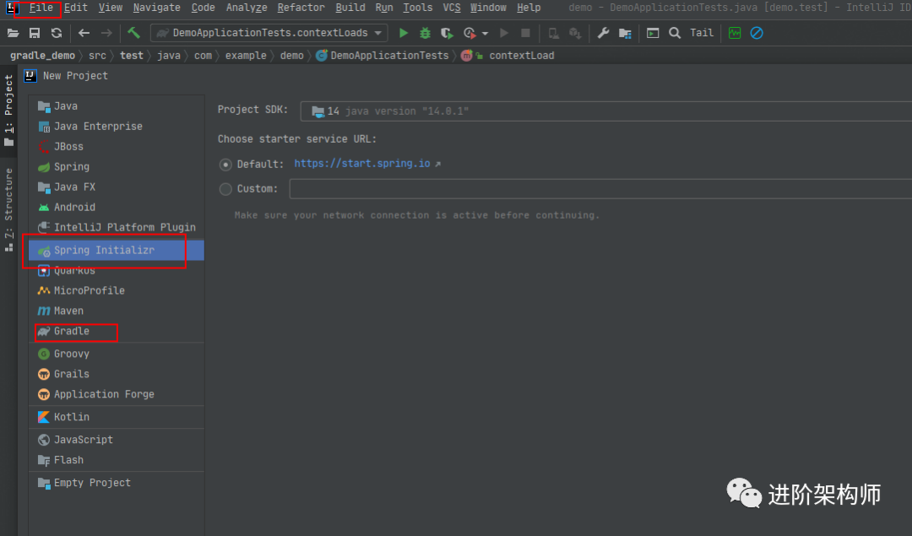Open the VCS menu
The image size is (912, 536).
[x=451, y=8]
